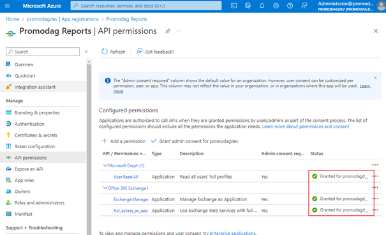Click Grant admin consent for promodagdev
The width and height of the screenshot is (386, 235).
click(195, 141)
